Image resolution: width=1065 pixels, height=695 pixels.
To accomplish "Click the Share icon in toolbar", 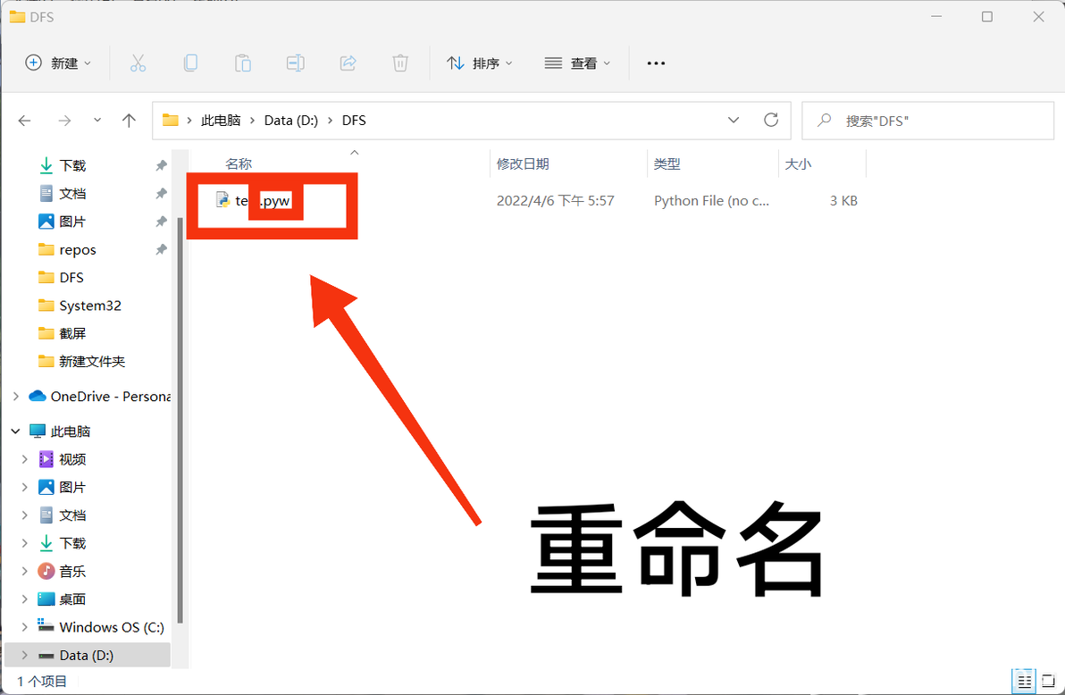I will [348, 63].
